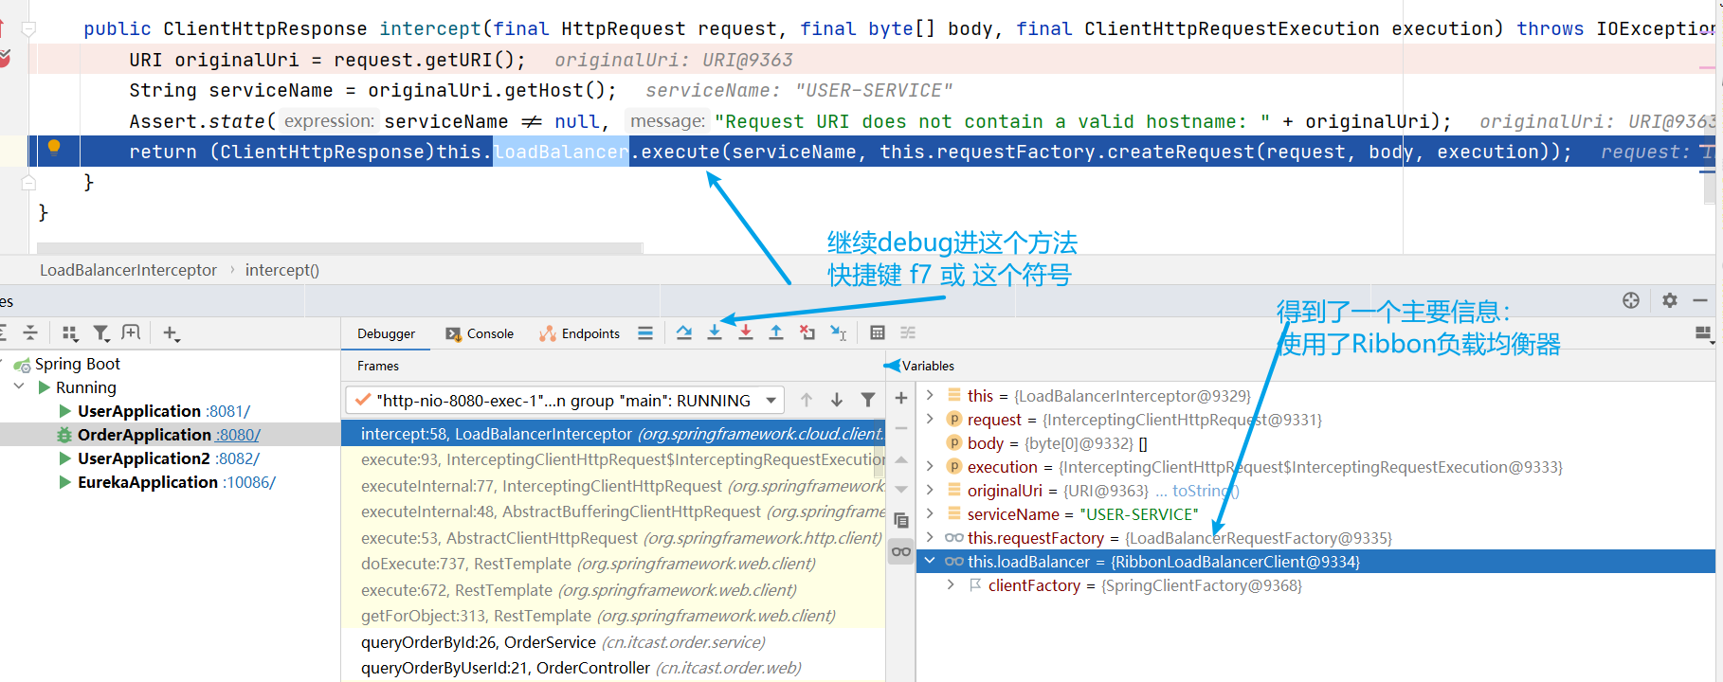Select frame queryOrderByUserId:21, OrderController
Screen dimensions: 1723x682
pyautogui.click(x=613, y=668)
